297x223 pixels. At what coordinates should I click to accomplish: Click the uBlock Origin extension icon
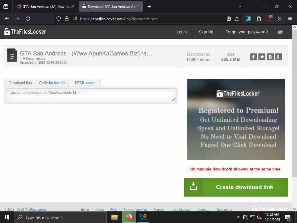tap(269, 18)
